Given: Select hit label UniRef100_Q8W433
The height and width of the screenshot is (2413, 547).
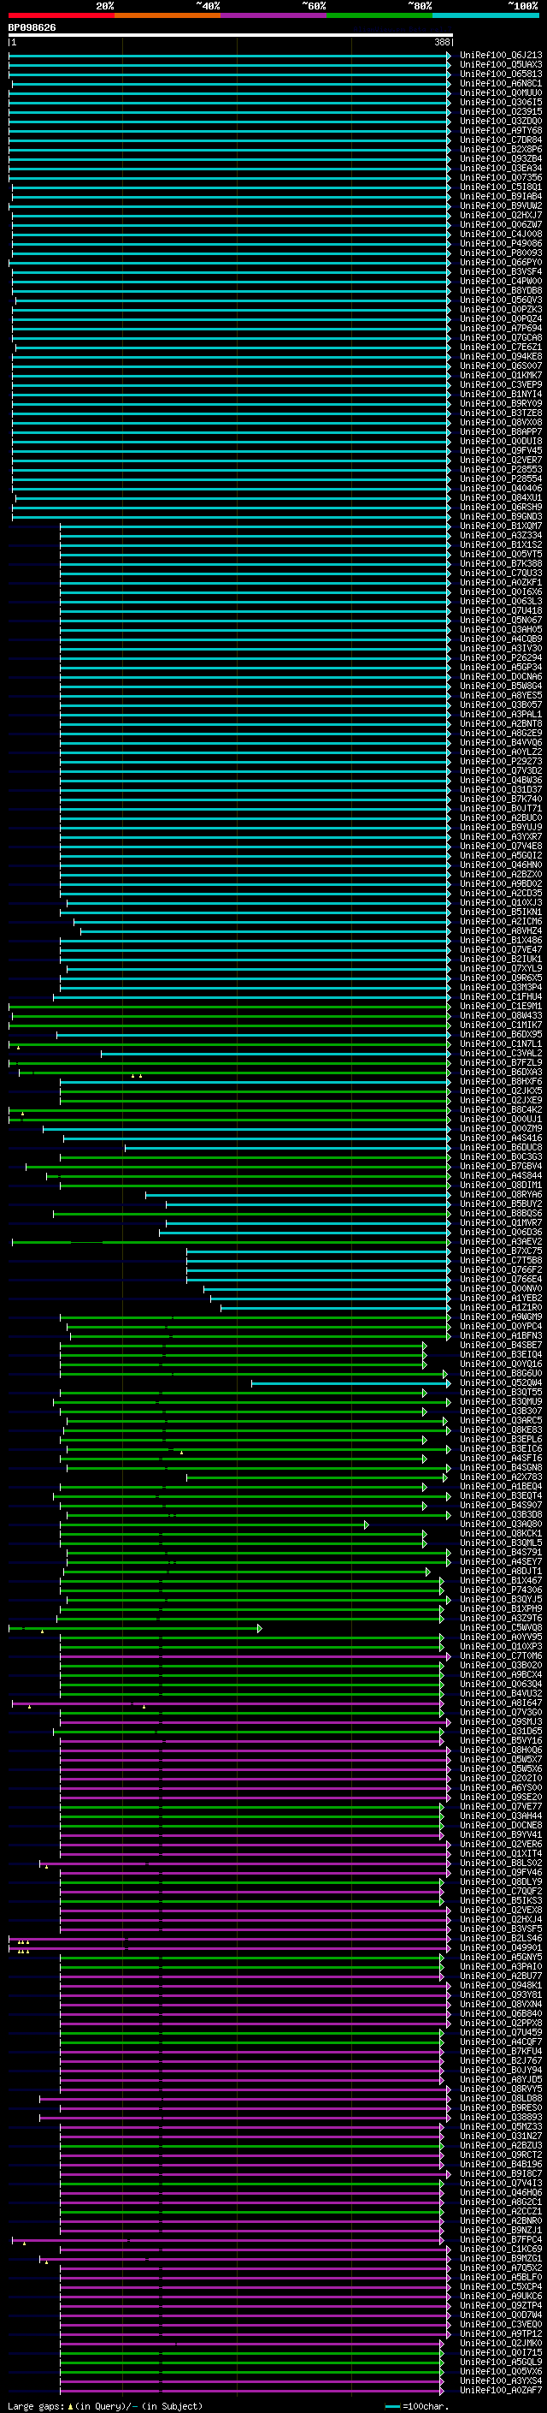Looking at the screenshot, I should pos(501,1015).
